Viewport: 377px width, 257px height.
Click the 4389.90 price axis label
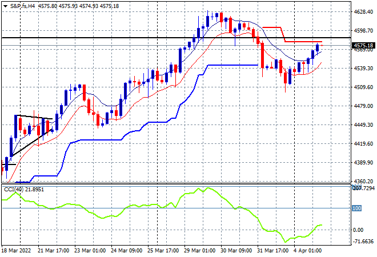pos(363,163)
